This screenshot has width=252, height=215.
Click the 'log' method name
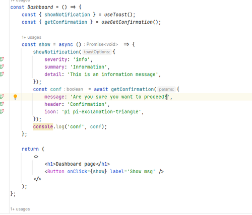pos(60,126)
